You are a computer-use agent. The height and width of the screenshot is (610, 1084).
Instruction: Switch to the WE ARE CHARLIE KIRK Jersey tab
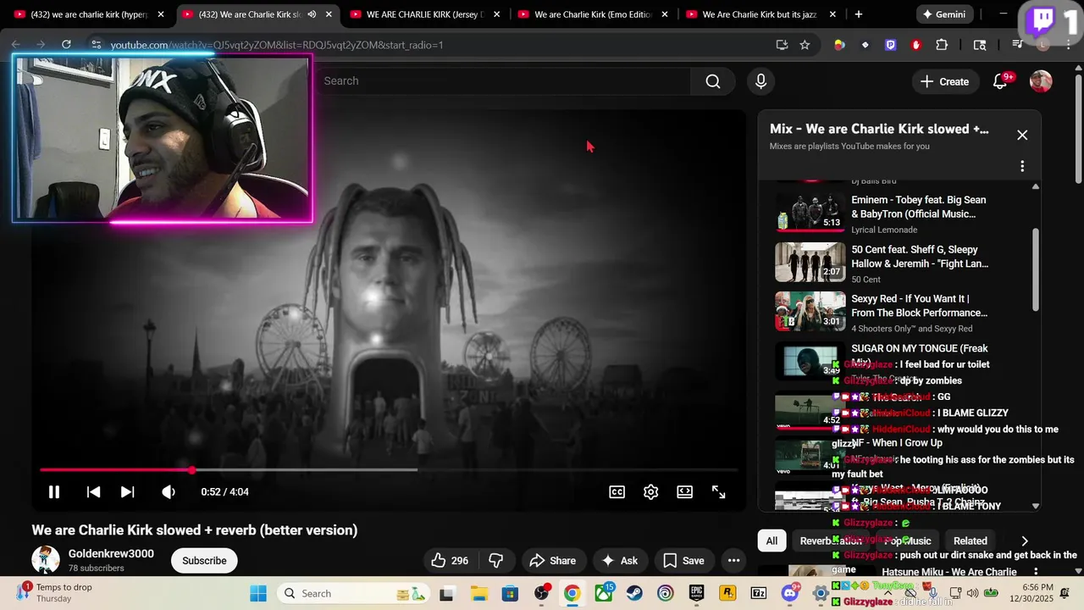point(423,14)
